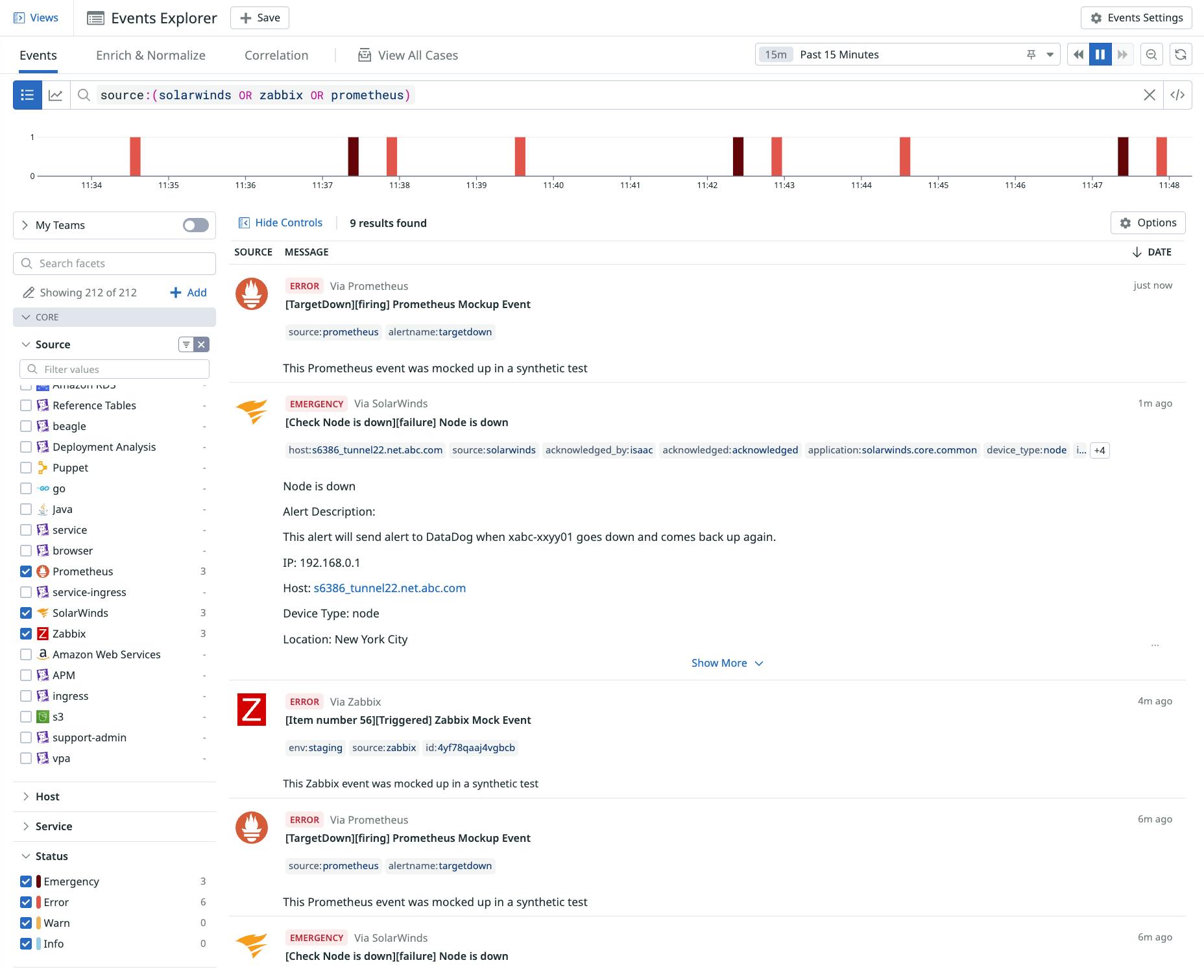Open the Enrich & Normalize tab
Image resolution: width=1204 pixels, height=969 pixels.
click(150, 55)
